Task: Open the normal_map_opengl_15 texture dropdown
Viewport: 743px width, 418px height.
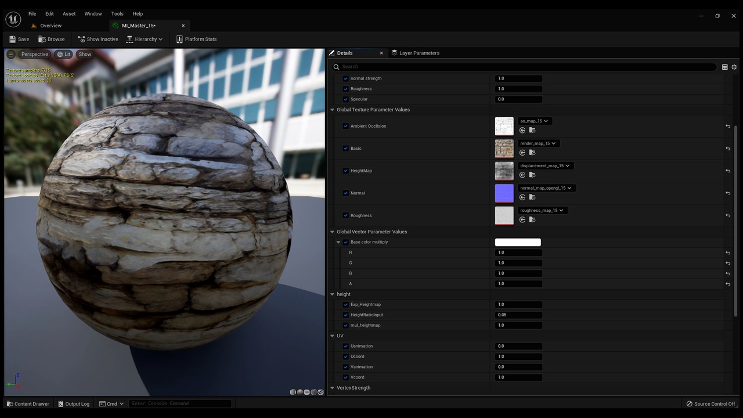Action: pyautogui.click(x=546, y=188)
